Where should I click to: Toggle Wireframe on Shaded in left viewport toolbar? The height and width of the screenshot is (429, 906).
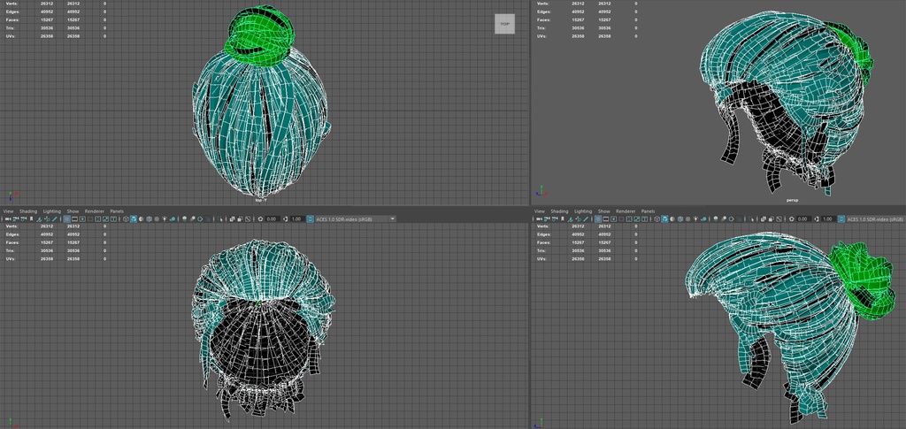[x=149, y=218]
